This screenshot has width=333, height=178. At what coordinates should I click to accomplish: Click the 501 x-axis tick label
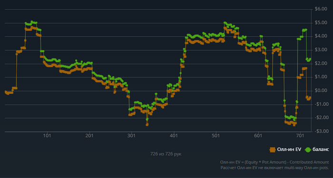click(216, 136)
